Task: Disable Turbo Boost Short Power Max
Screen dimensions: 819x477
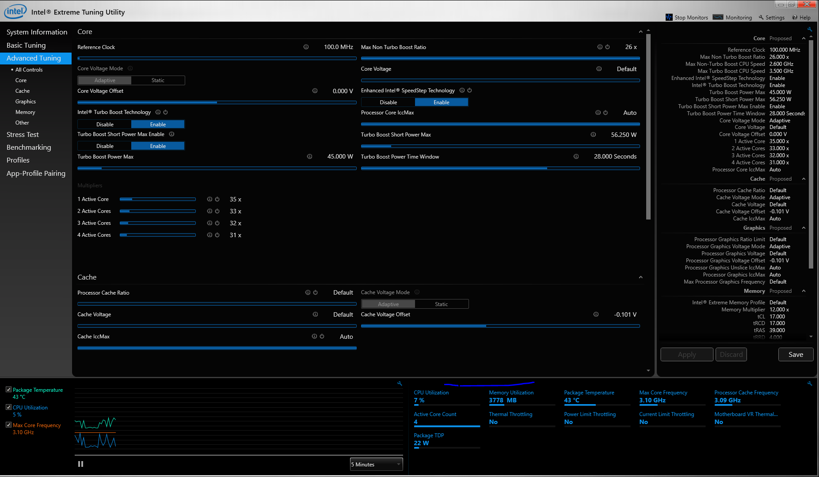Action: click(x=105, y=146)
